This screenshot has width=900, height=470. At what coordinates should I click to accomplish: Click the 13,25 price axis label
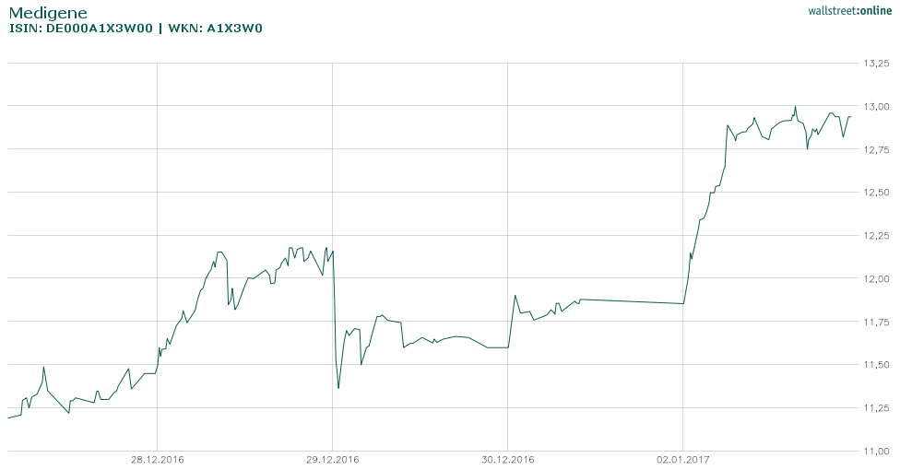876,64
